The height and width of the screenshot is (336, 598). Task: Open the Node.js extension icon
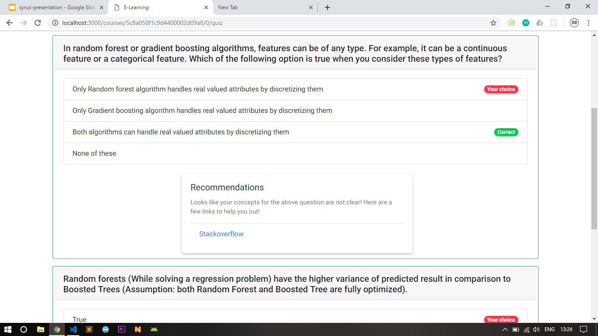click(x=512, y=23)
